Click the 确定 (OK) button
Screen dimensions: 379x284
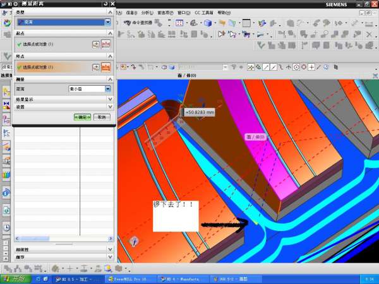pos(82,117)
